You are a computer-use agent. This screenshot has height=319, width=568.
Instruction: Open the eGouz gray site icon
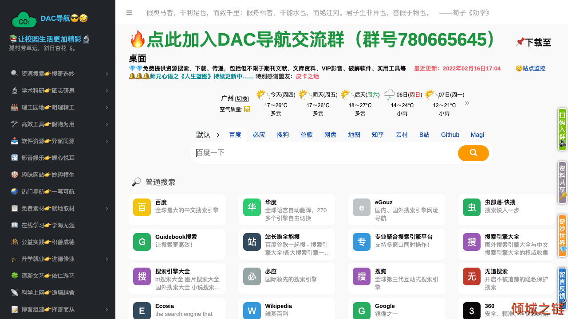(x=362, y=207)
